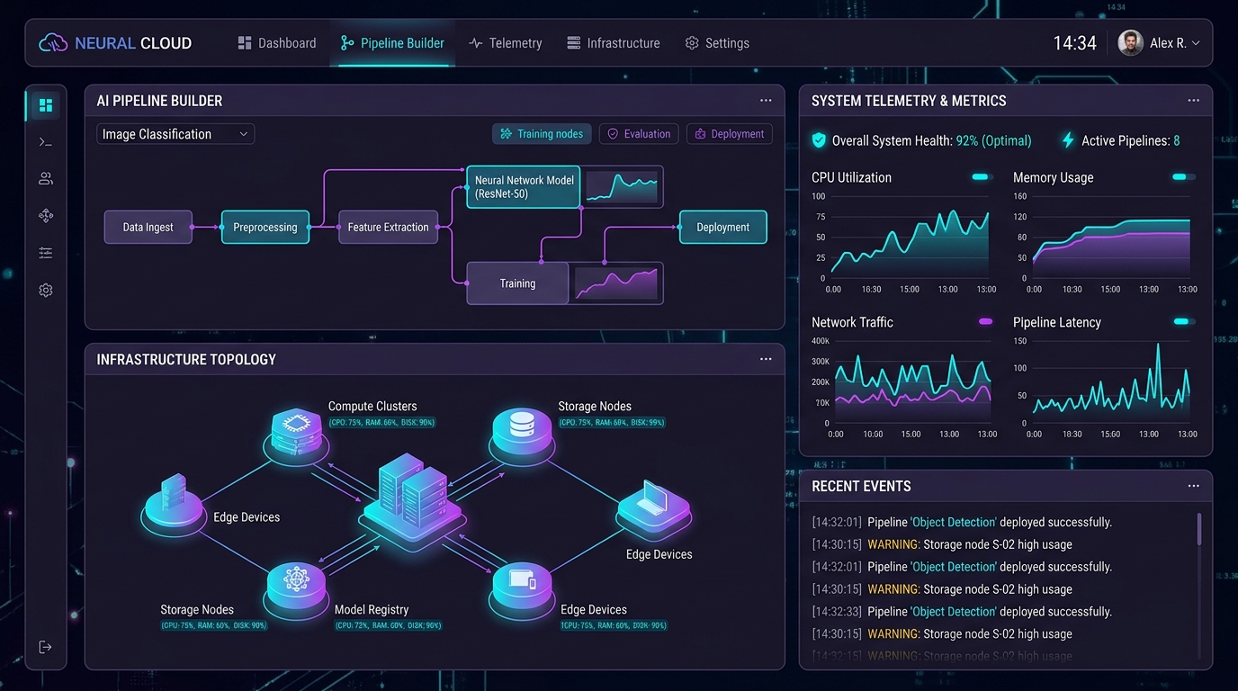Viewport: 1238px width, 691px height.
Task: Open AI Pipeline Builder panel options menu
Action: (766, 101)
